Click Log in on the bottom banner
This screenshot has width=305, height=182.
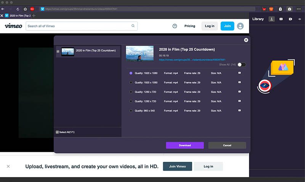pyautogui.click(x=208, y=166)
